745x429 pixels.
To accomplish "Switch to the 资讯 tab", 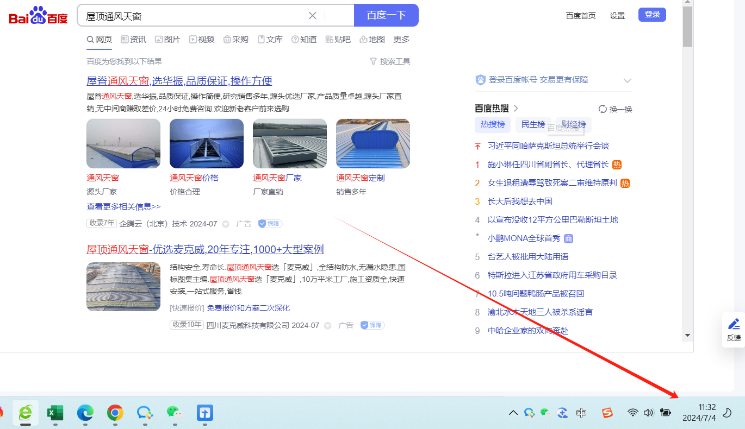I will tap(133, 39).
